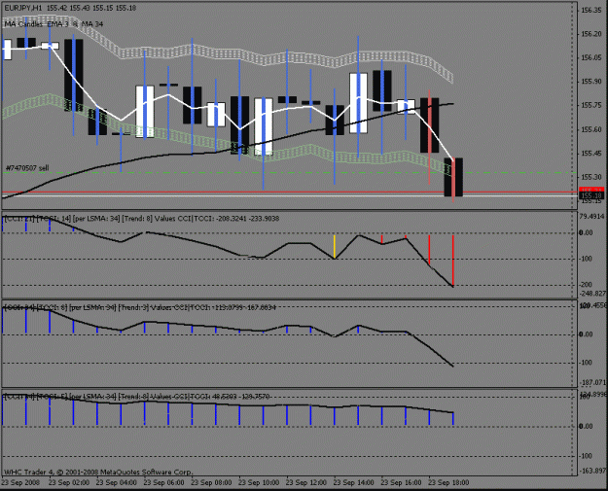
Task: Select CCI indicator label with Trend: 3
Action: tap(139, 307)
